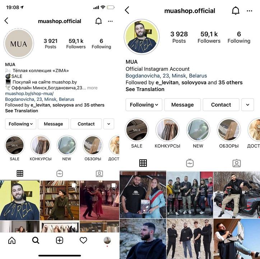Open your own profile avatar in the bottom bar

tap(107, 240)
